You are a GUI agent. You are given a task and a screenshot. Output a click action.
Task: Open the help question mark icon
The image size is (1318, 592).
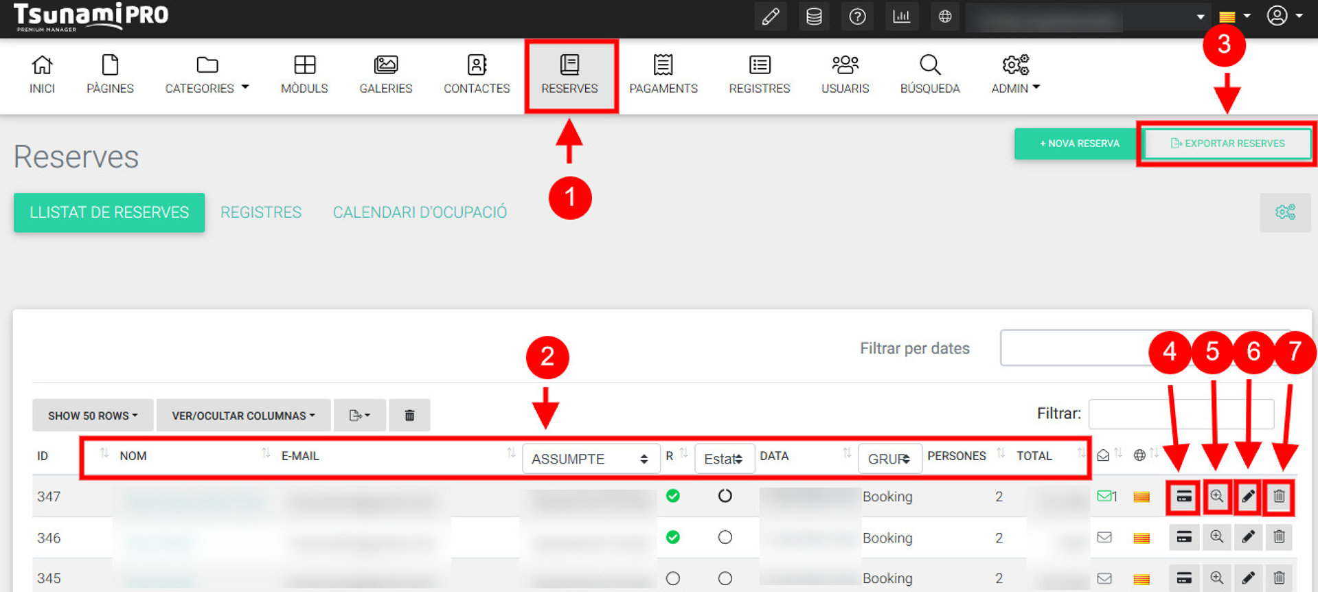857,16
